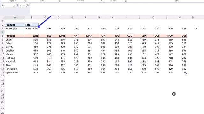Click the OCT column heading cell

click(x=153, y=36)
